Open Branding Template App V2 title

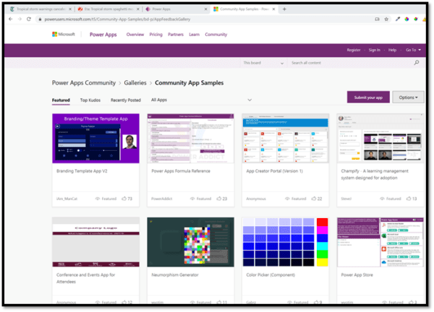pyautogui.click(x=82, y=171)
